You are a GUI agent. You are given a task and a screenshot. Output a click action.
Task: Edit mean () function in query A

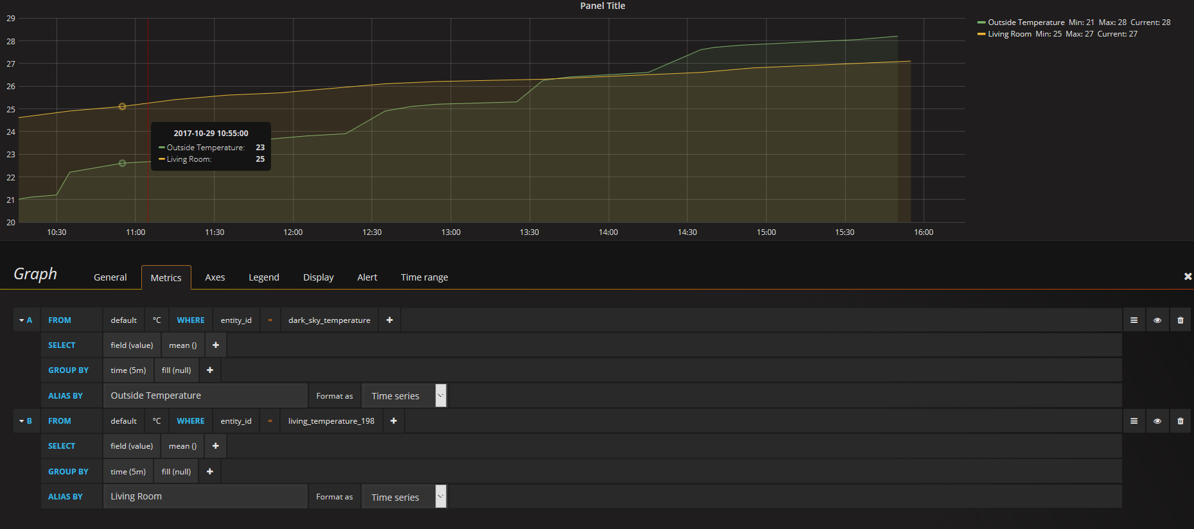point(183,345)
